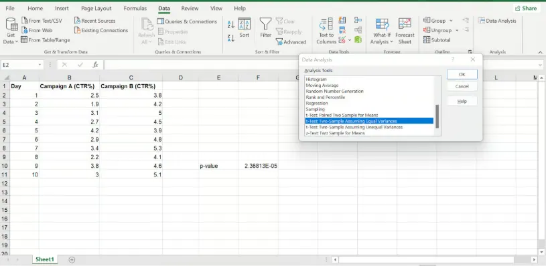The width and height of the screenshot is (546, 266).
Task: Click Help in Data Analysis dialog
Action: click(462, 102)
